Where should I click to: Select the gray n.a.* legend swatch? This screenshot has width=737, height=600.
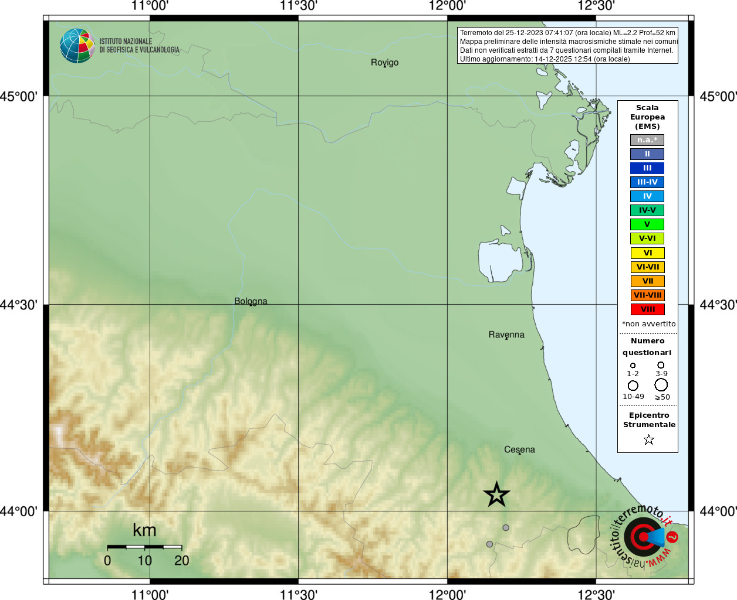(647, 140)
